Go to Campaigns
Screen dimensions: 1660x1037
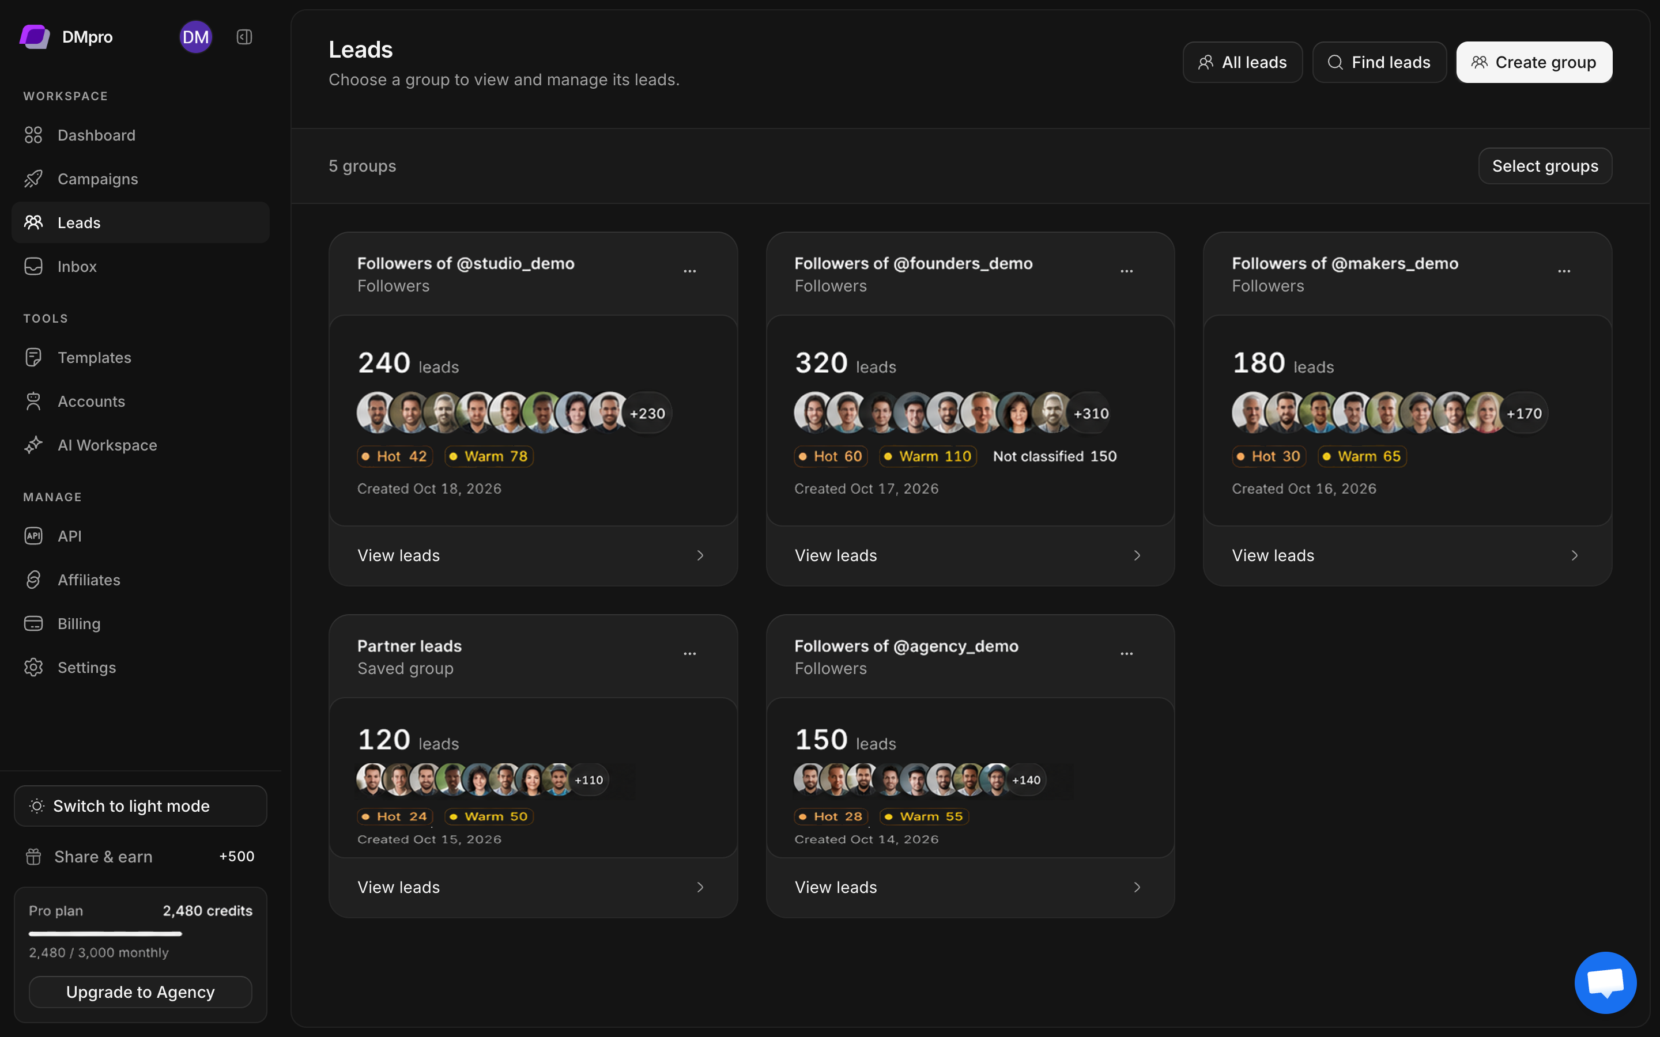click(x=141, y=179)
